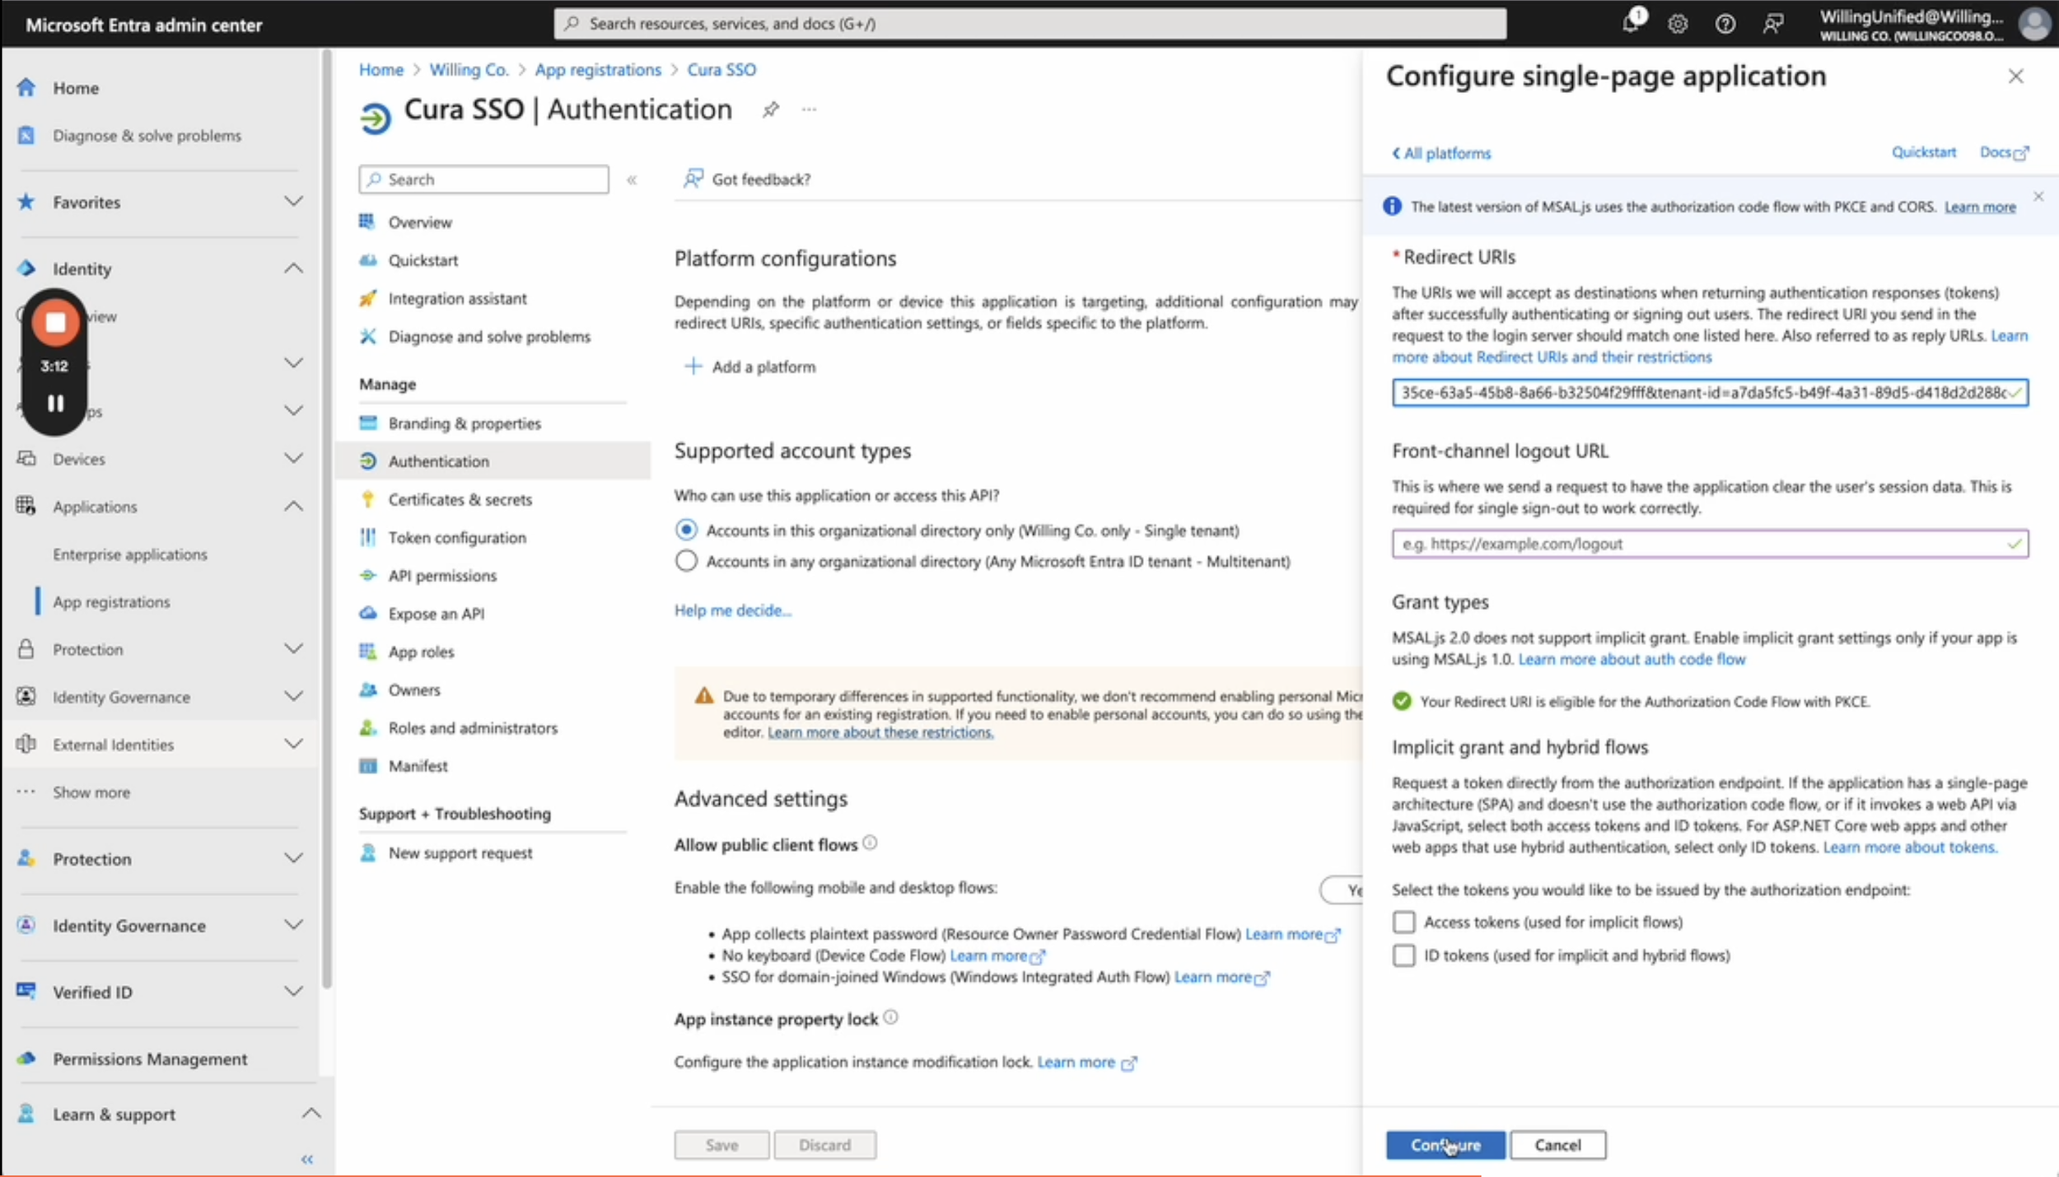Click the Expose an API cloud icon
The height and width of the screenshot is (1177, 2059).
coord(367,614)
